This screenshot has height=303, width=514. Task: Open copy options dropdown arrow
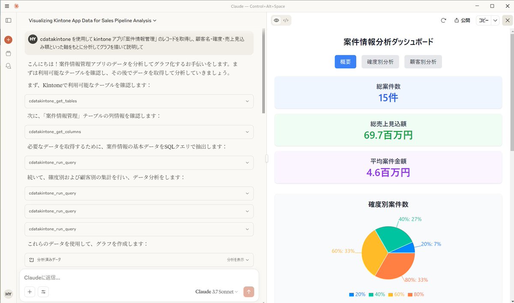[x=496, y=20]
